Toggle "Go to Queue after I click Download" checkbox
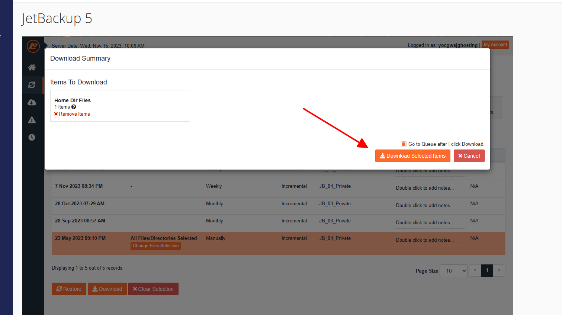This screenshot has width=562, height=315. [x=404, y=144]
